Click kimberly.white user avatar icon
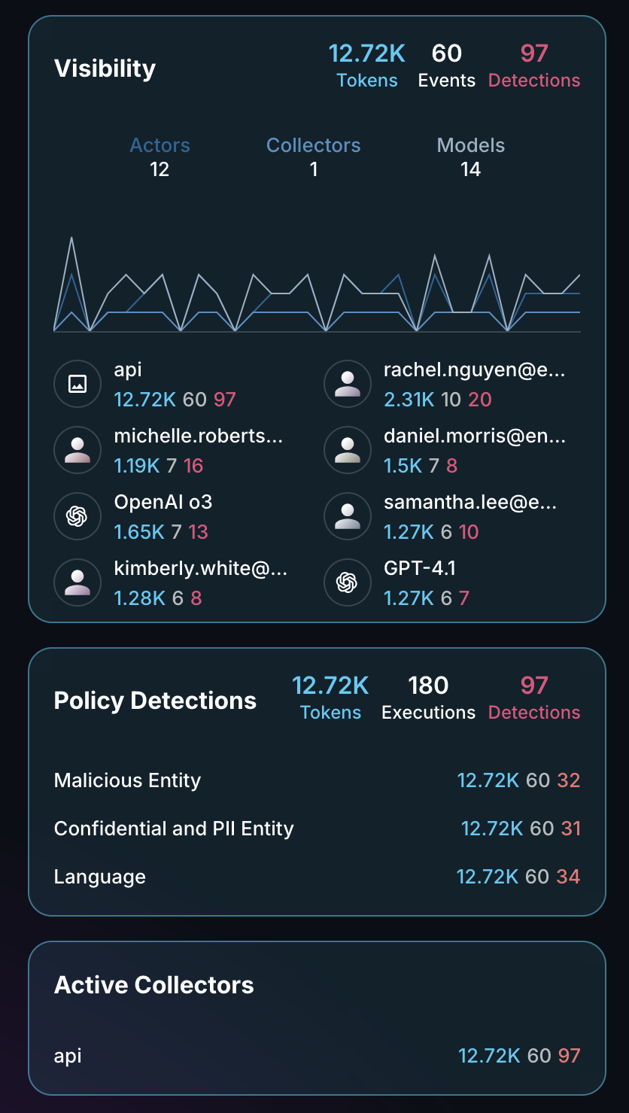 77,582
